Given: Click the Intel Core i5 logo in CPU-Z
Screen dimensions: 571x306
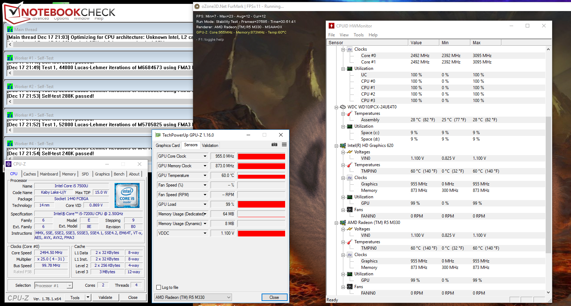Looking at the screenshot, I should click(127, 195).
